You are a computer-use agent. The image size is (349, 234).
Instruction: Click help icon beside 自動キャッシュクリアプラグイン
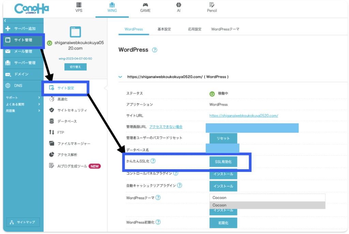click(x=179, y=185)
